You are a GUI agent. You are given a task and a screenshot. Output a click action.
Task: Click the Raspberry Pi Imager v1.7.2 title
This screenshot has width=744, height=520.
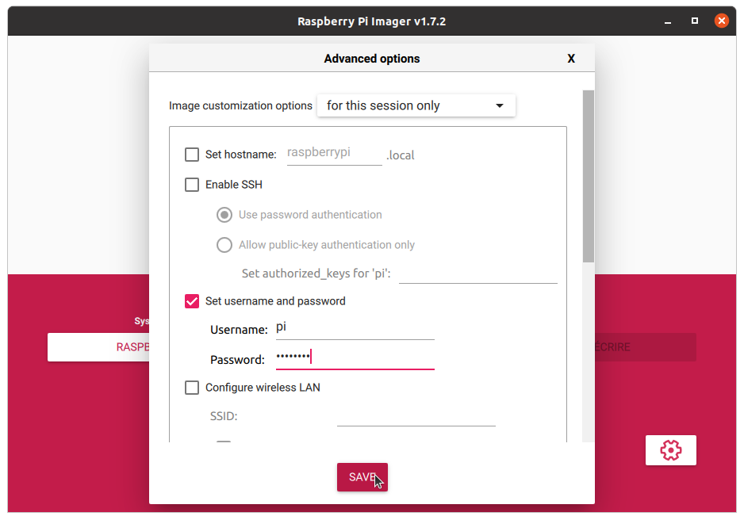[371, 21]
